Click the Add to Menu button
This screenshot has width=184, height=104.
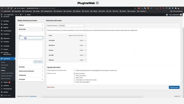point(38,62)
